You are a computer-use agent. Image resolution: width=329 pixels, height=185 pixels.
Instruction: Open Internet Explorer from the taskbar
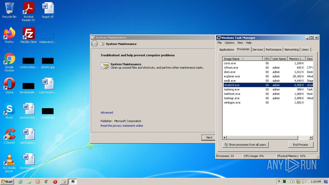click(20, 182)
